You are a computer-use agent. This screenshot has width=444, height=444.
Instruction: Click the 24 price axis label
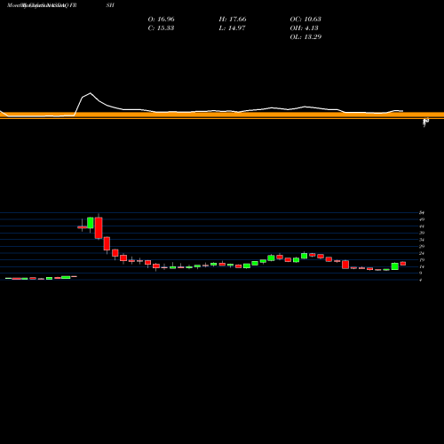click(422, 253)
